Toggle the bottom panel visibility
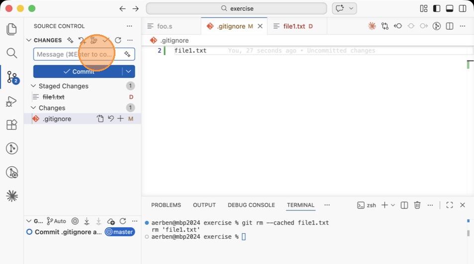 tap(450, 8)
